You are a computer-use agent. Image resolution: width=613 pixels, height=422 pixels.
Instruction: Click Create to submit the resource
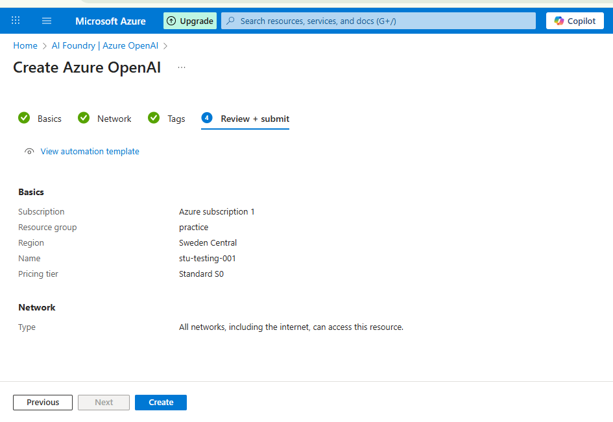click(161, 403)
